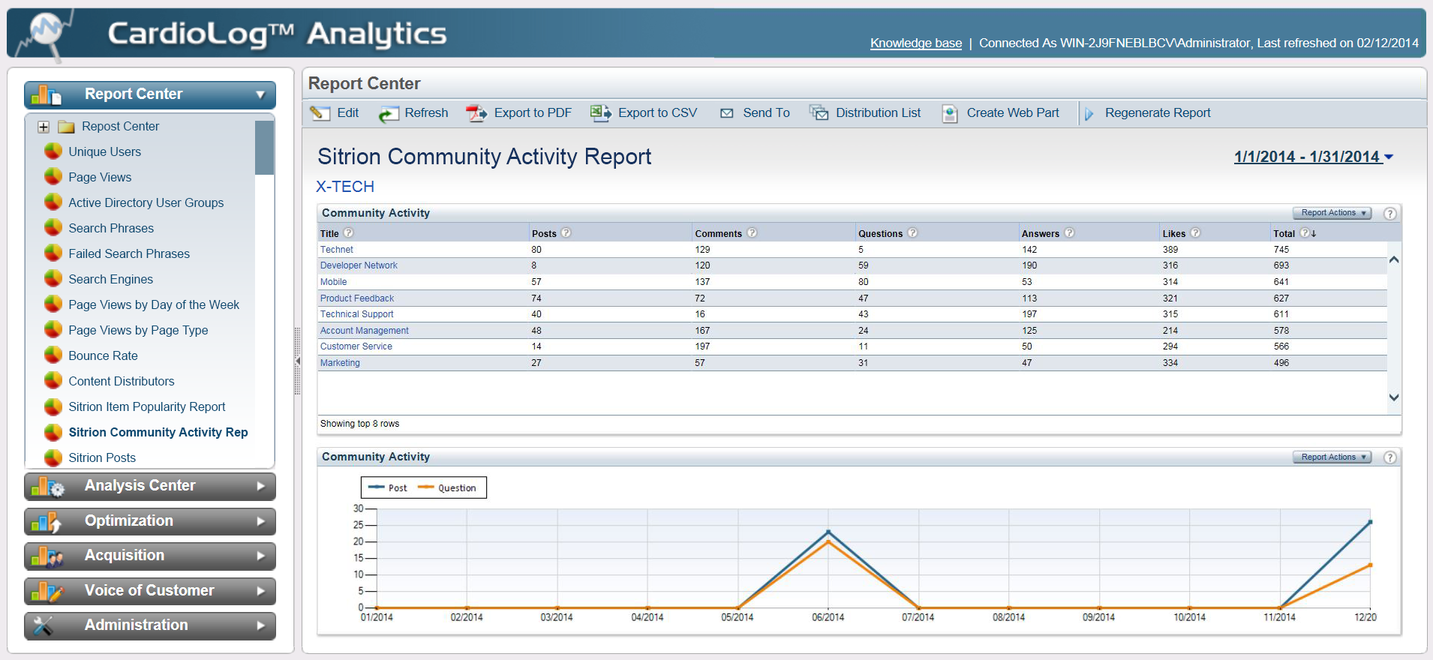This screenshot has width=1433, height=660.
Task: Click the Send To envelope icon
Action: pos(726,113)
